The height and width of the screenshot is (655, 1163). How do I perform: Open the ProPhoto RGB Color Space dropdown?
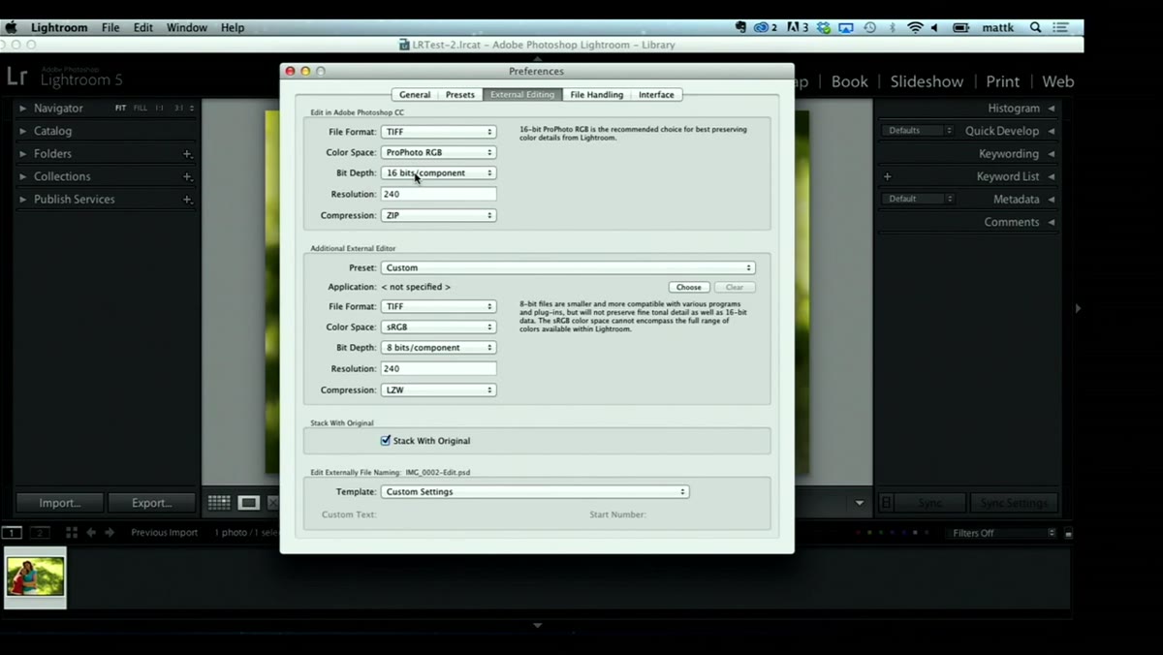438,152
